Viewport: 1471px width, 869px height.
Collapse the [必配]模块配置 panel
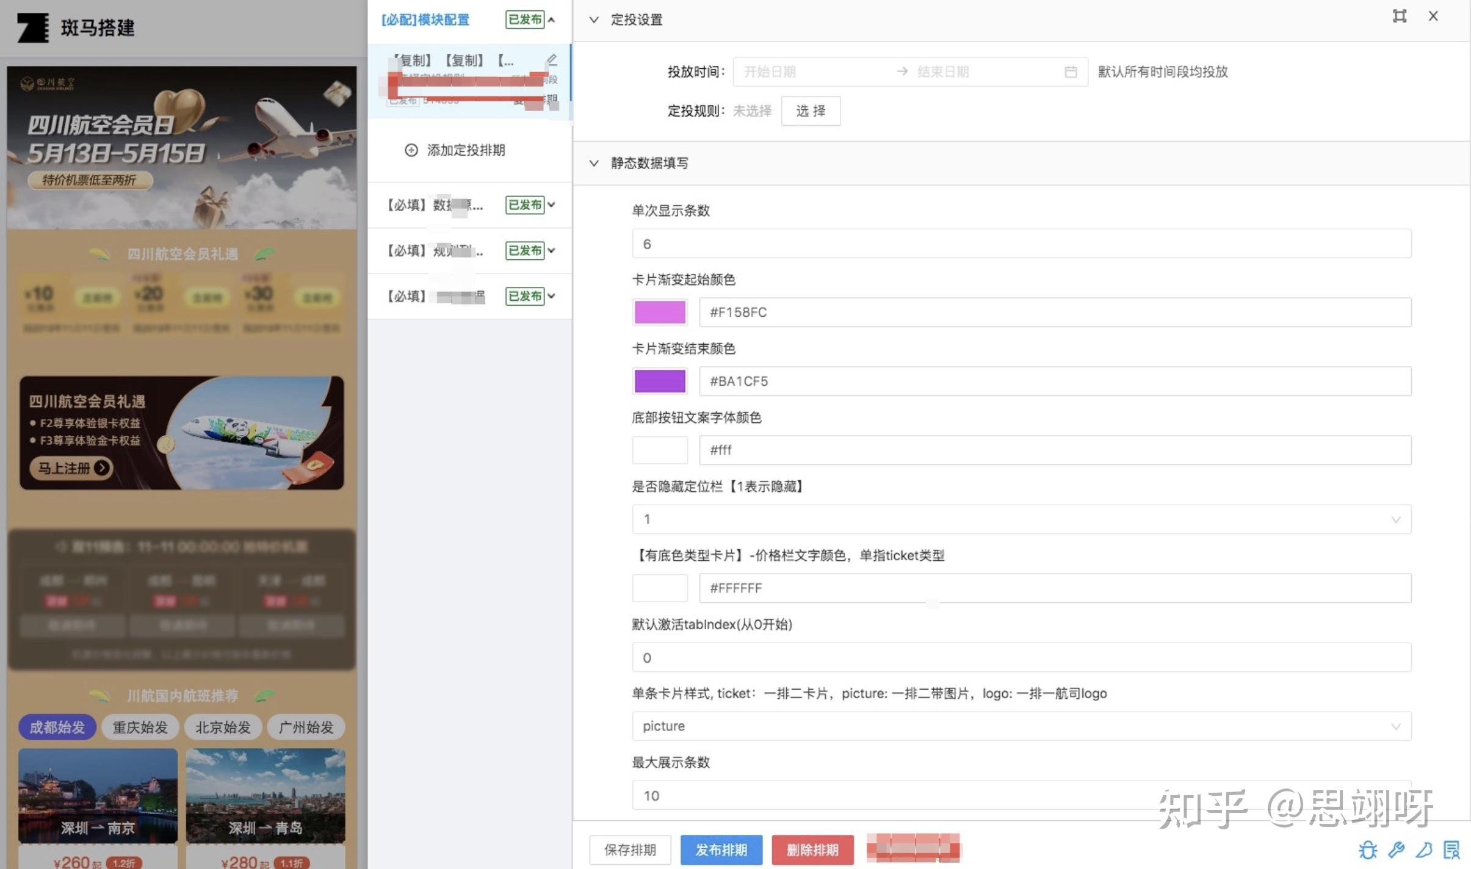(x=551, y=20)
